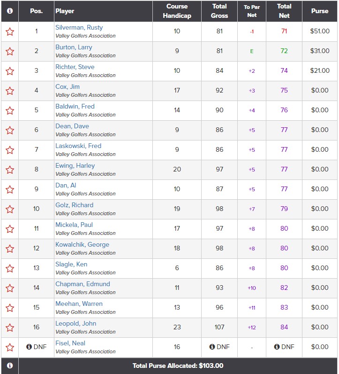Open Steve Richter's player link

(75, 67)
